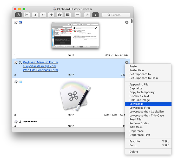
Task: Select Remove Styles menu item
Action: [x=148, y=123]
